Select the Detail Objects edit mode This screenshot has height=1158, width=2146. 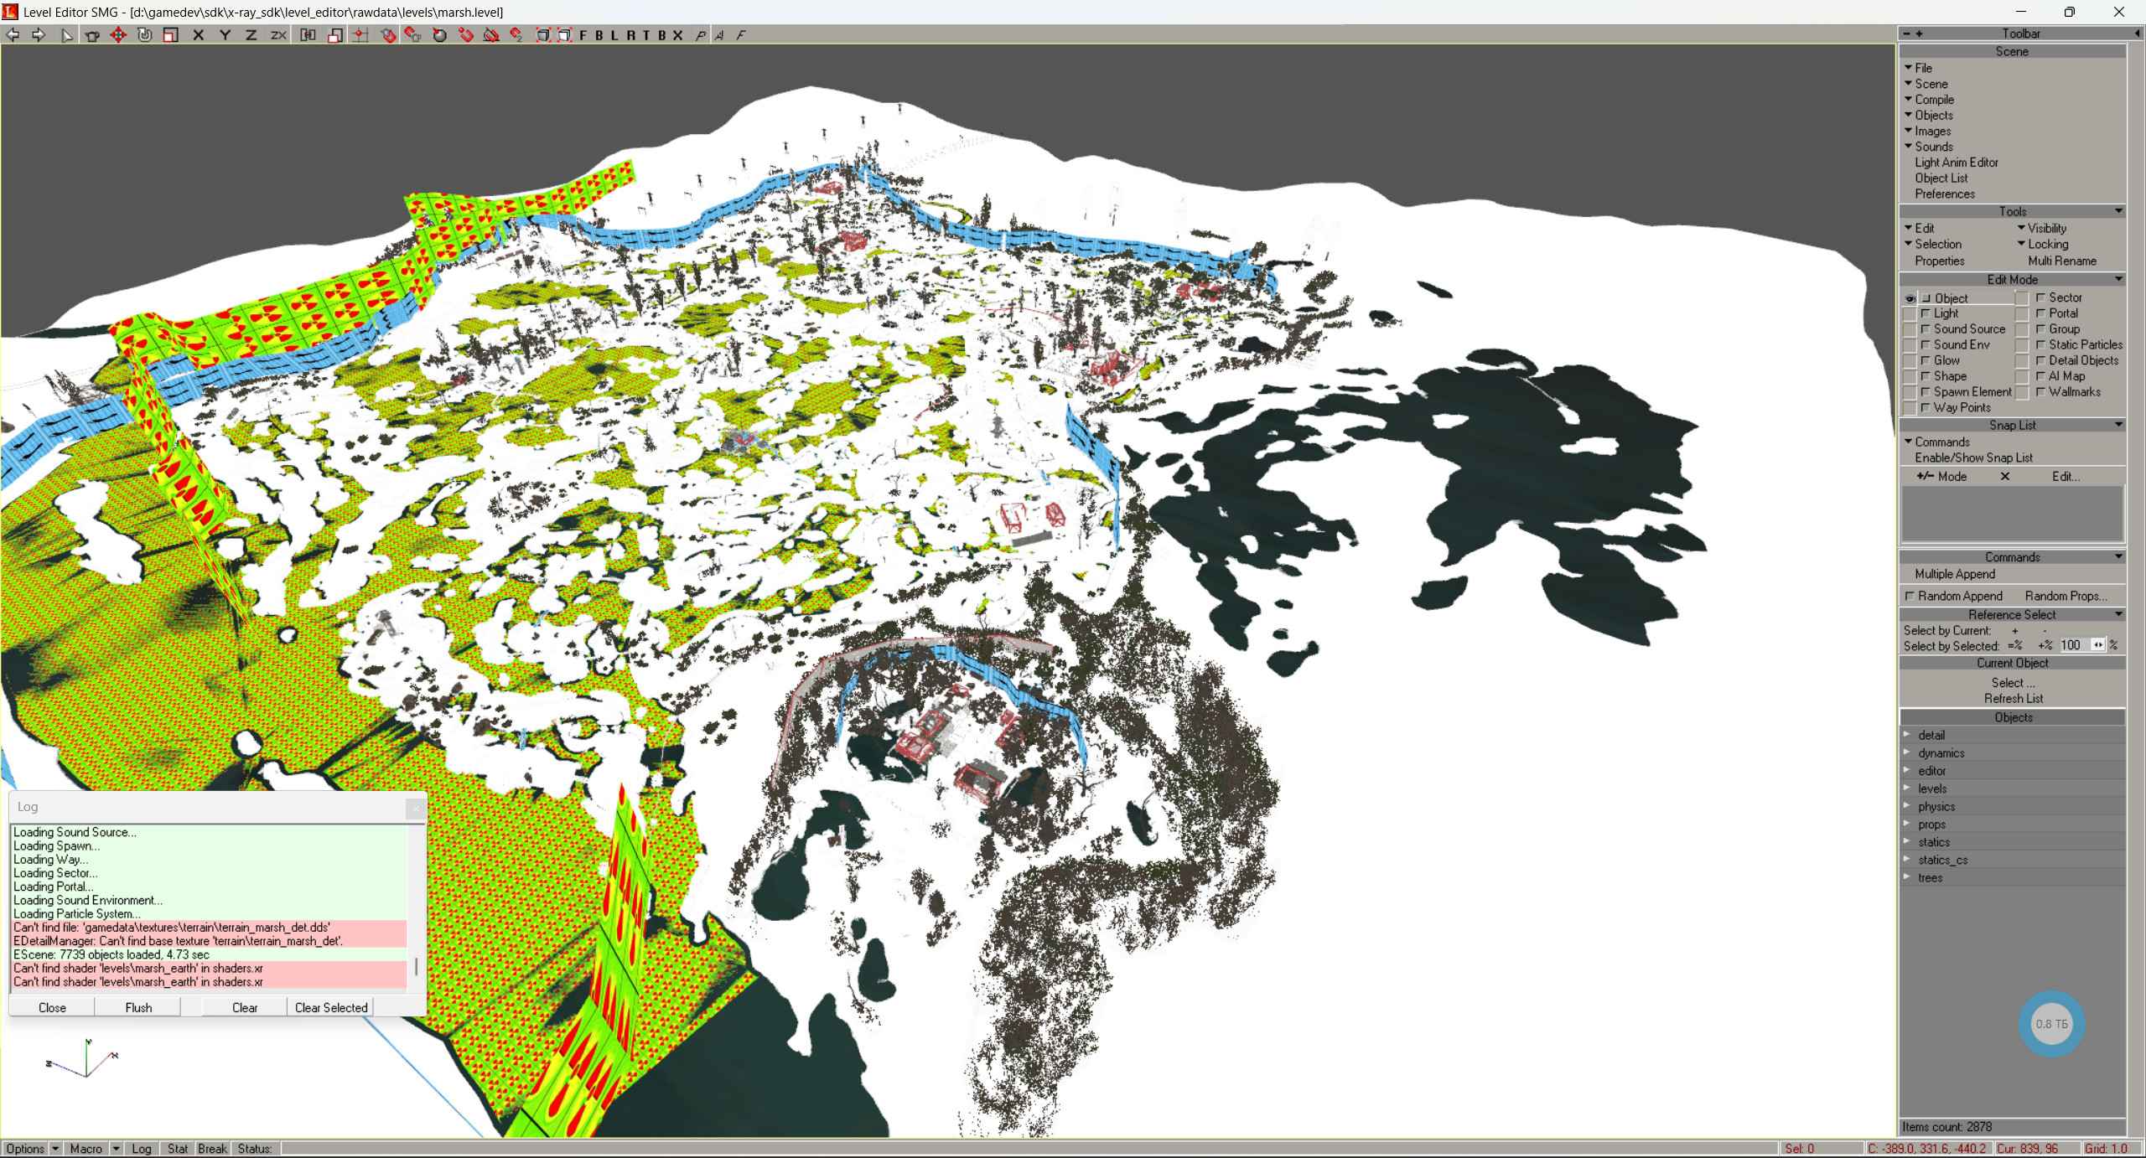pos(2076,360)
